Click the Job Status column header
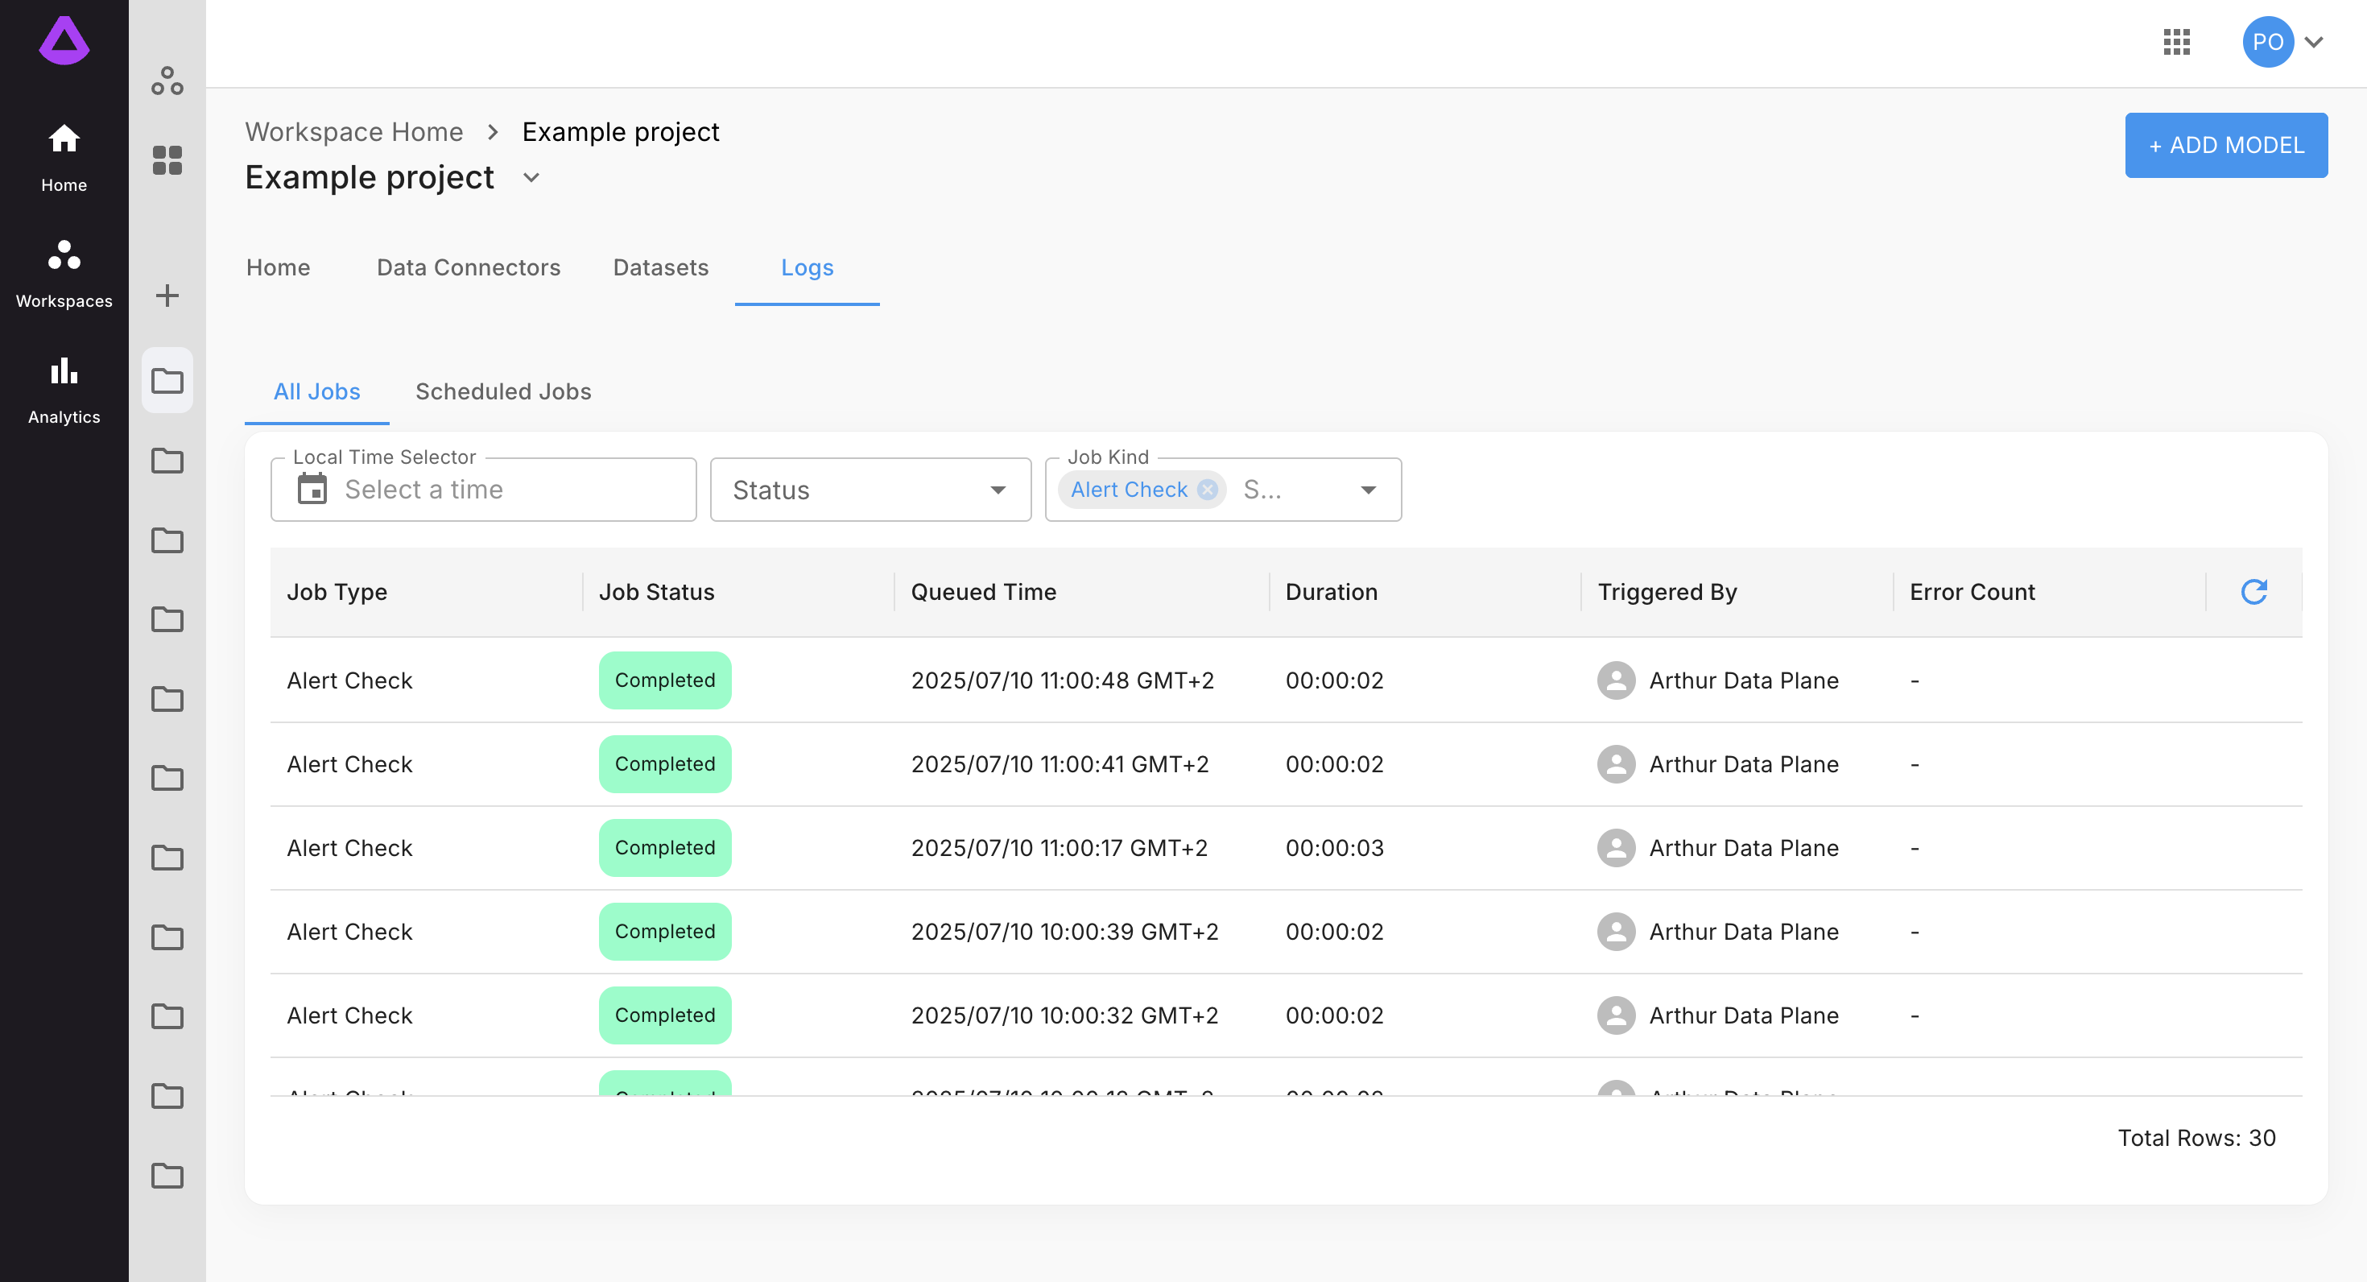 coord(656,592)
